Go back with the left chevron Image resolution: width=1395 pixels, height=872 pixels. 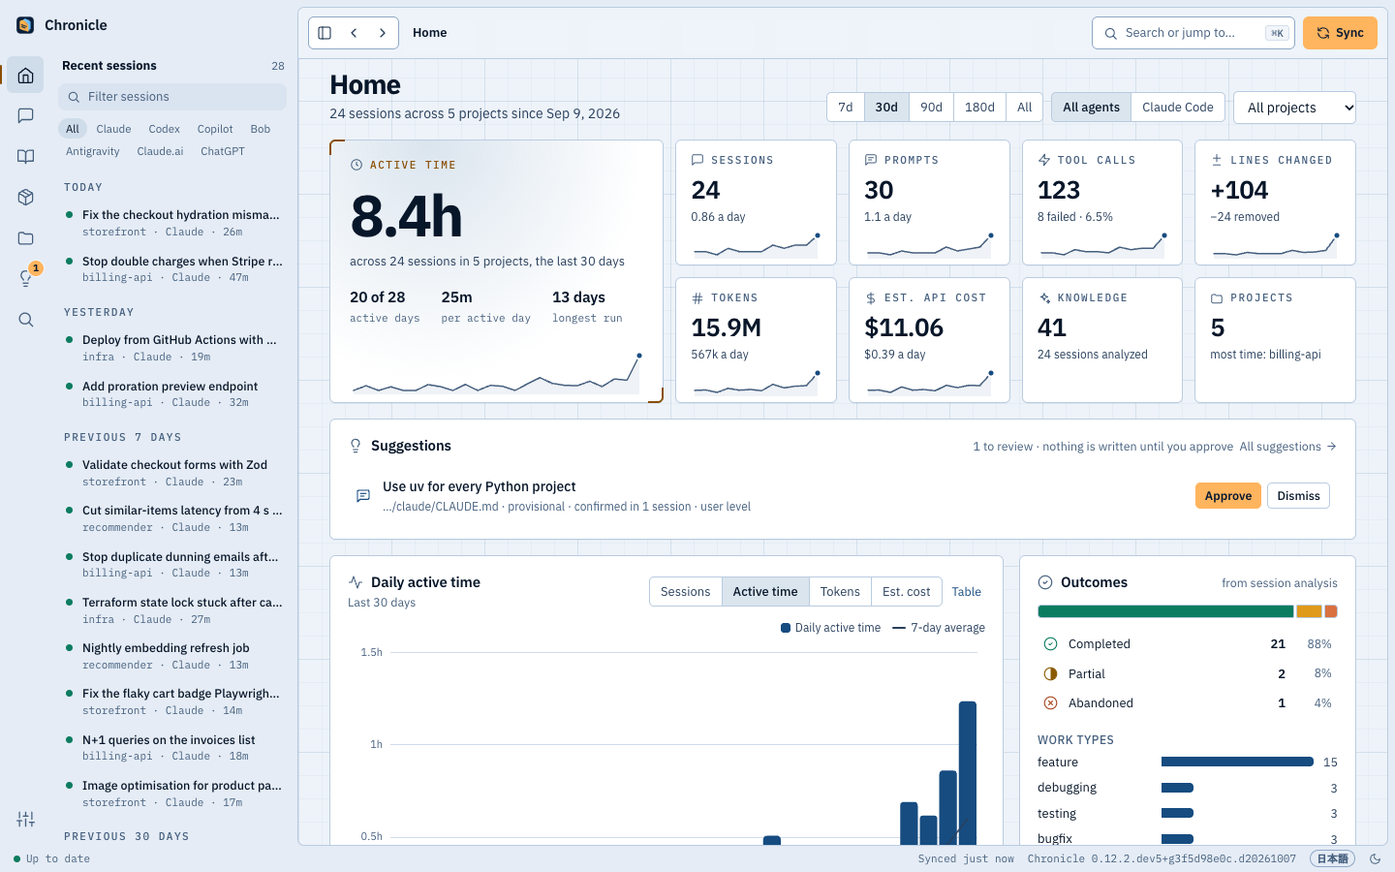coord(355,33)
